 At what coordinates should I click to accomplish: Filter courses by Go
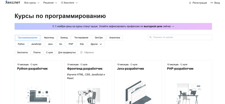tap(61, 44)
